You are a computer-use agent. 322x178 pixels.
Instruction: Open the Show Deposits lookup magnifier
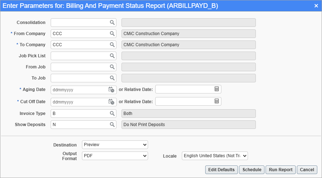click(112, 124)
